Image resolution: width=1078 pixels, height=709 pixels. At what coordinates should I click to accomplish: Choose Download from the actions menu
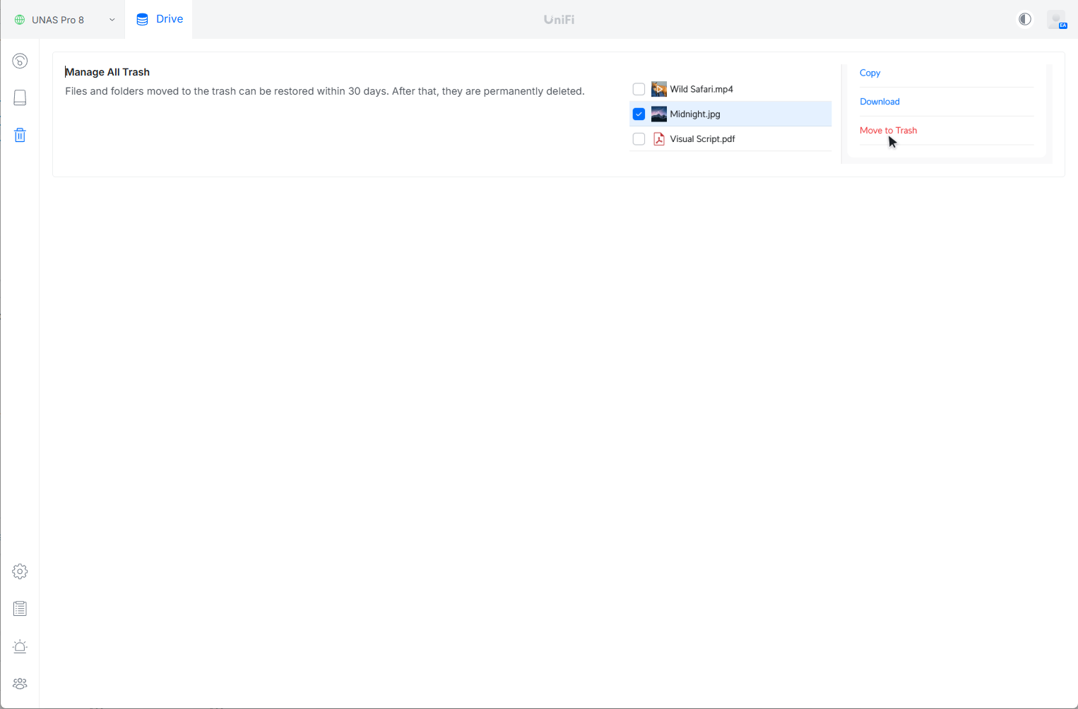coord(879,102)
